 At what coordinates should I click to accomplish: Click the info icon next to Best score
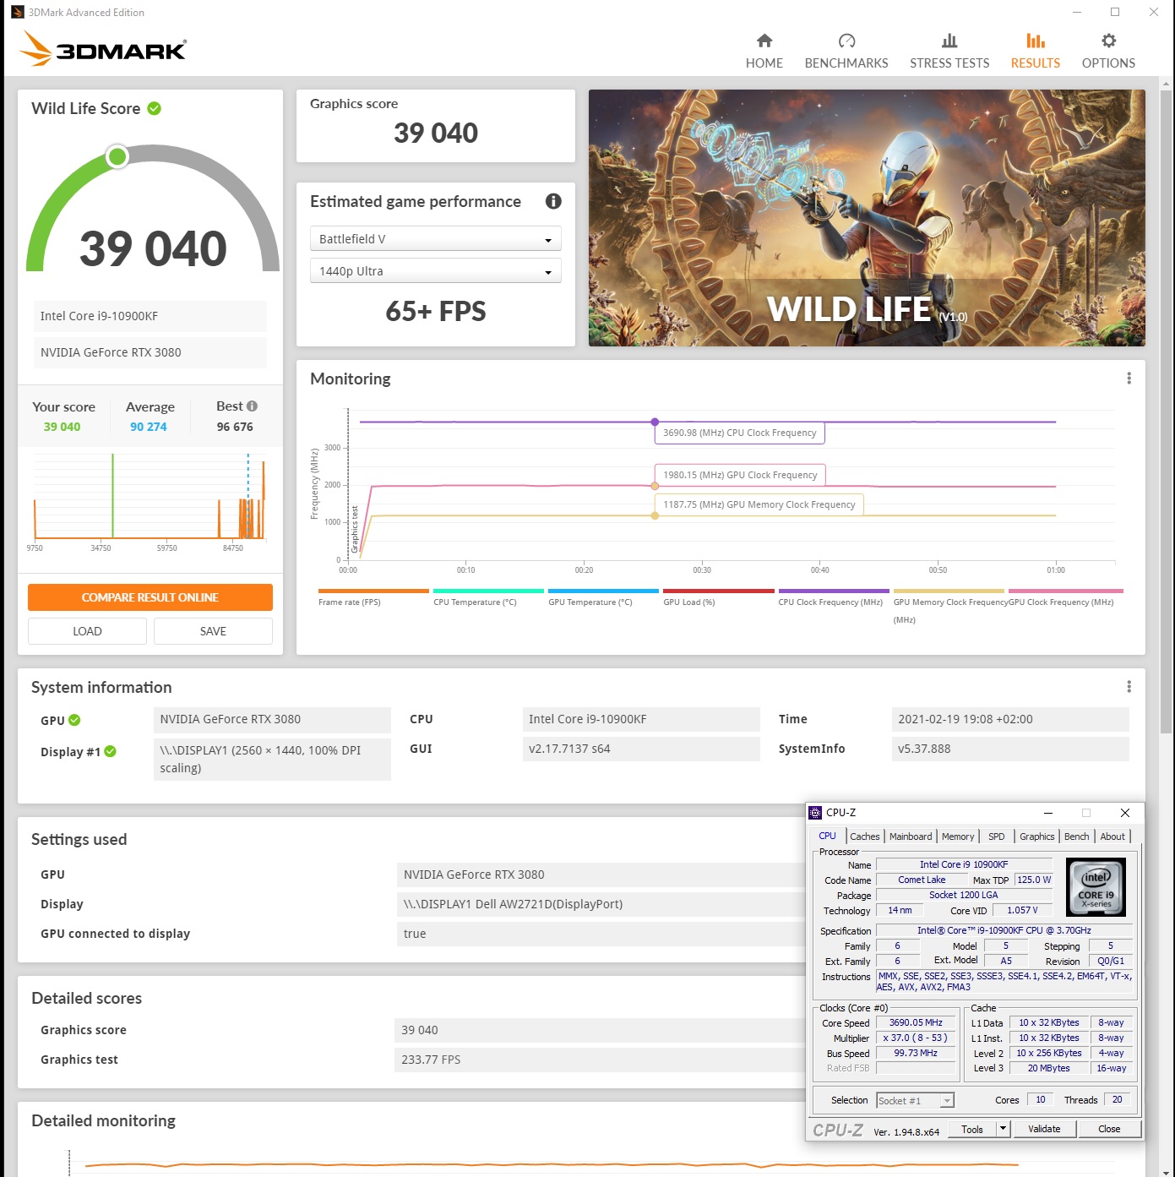(x=252, y=406)
